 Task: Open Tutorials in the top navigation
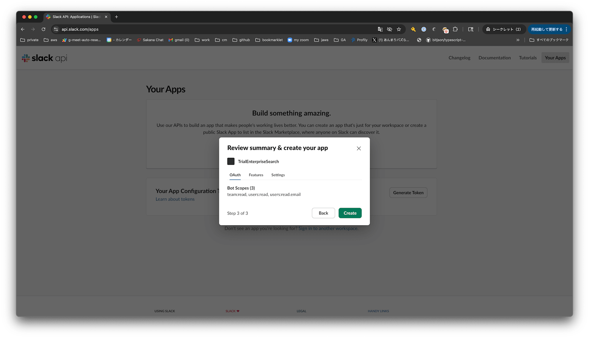(x=528, y=58)
